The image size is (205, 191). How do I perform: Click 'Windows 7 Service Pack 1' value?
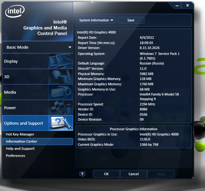[x=160, y=54]
